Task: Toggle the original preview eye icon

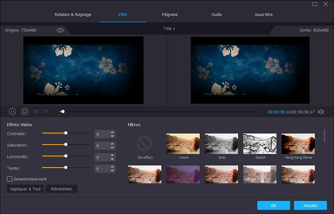Action: [61, 30]
